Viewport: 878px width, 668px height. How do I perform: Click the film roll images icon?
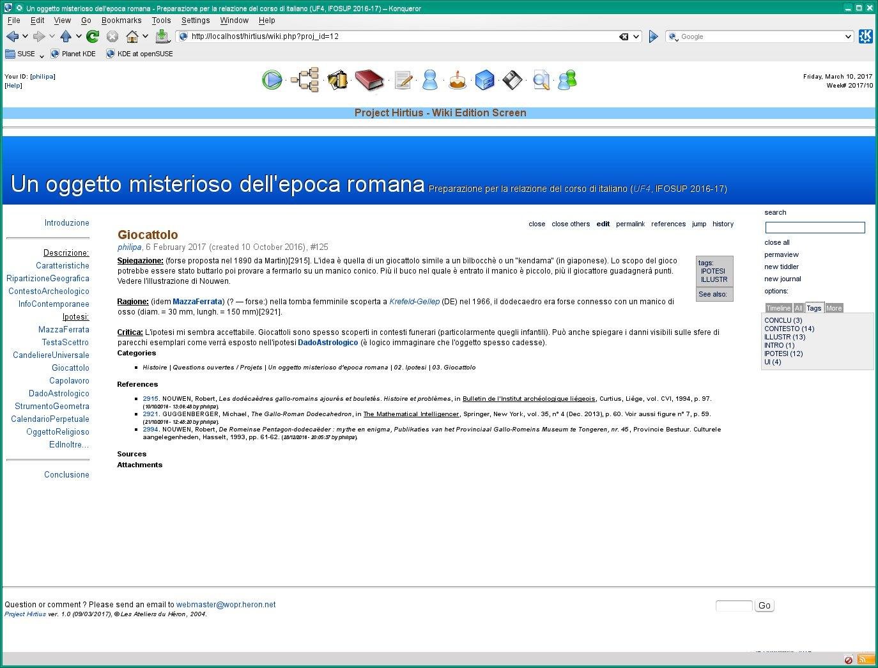337,80
